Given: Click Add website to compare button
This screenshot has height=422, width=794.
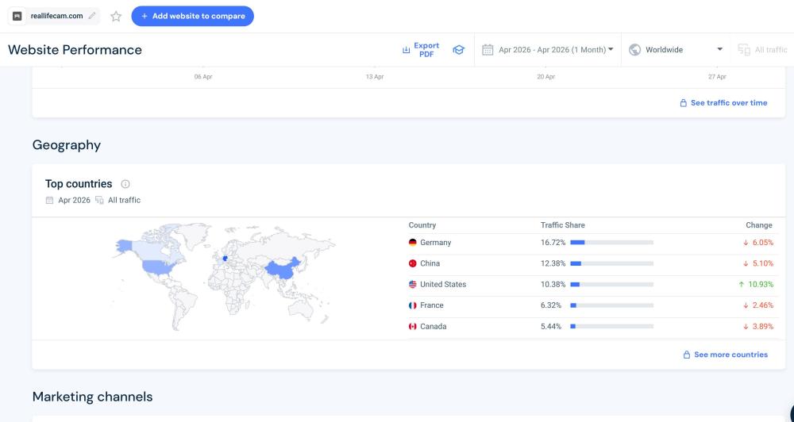Looking at the screenshot, I should click(192, 16).
